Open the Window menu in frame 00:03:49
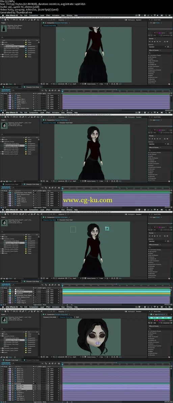The height and width of the screenshot is (403, 173). 69,210
